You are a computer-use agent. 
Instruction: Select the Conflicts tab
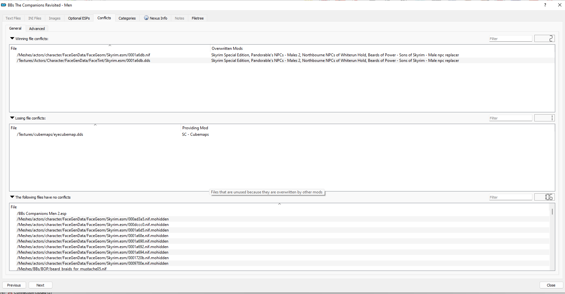(x=104, y=18)
